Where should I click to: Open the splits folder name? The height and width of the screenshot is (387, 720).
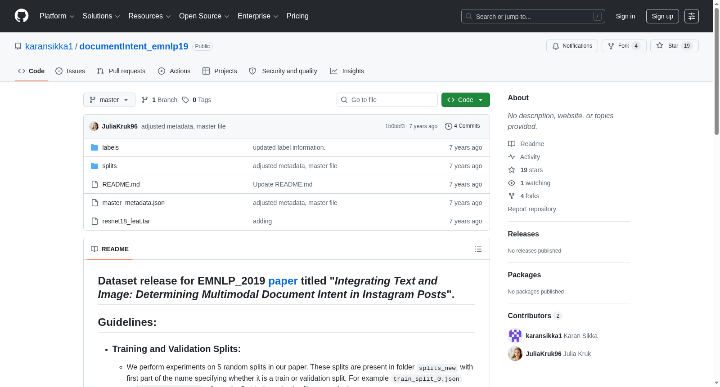click(x=109, y=166)
